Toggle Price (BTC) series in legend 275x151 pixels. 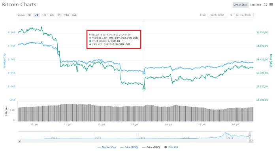151,147
